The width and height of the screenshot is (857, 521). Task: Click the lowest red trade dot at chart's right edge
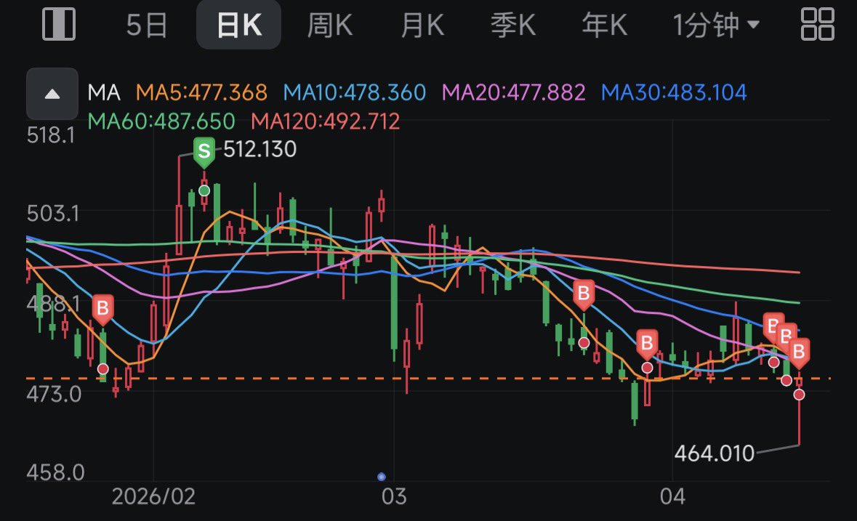point(799,395)
